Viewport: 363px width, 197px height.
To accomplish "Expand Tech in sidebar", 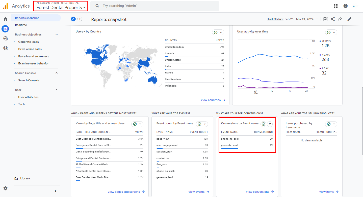I will coord(14,104).
